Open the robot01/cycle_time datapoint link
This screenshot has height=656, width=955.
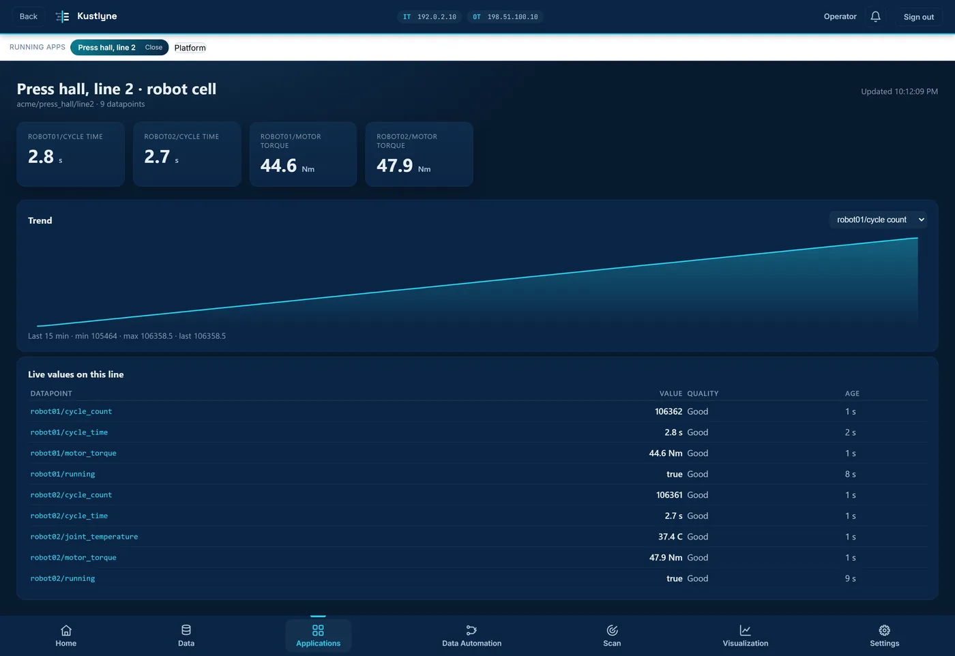69,432
